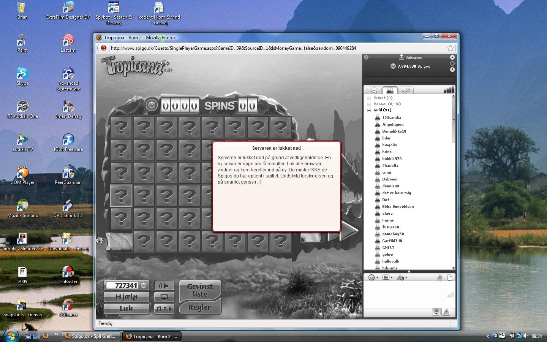Open the font color dropdown
Screen dimensions: 547x342
pyautogui.click(x=402, y=277)
